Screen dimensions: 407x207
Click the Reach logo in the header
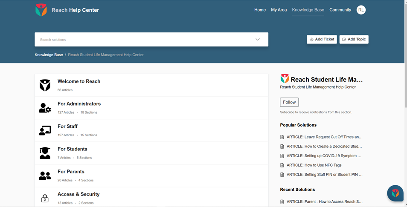pos(41,10)
